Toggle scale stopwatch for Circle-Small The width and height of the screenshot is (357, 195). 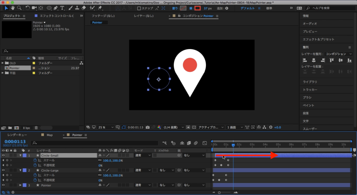(35, 160)
